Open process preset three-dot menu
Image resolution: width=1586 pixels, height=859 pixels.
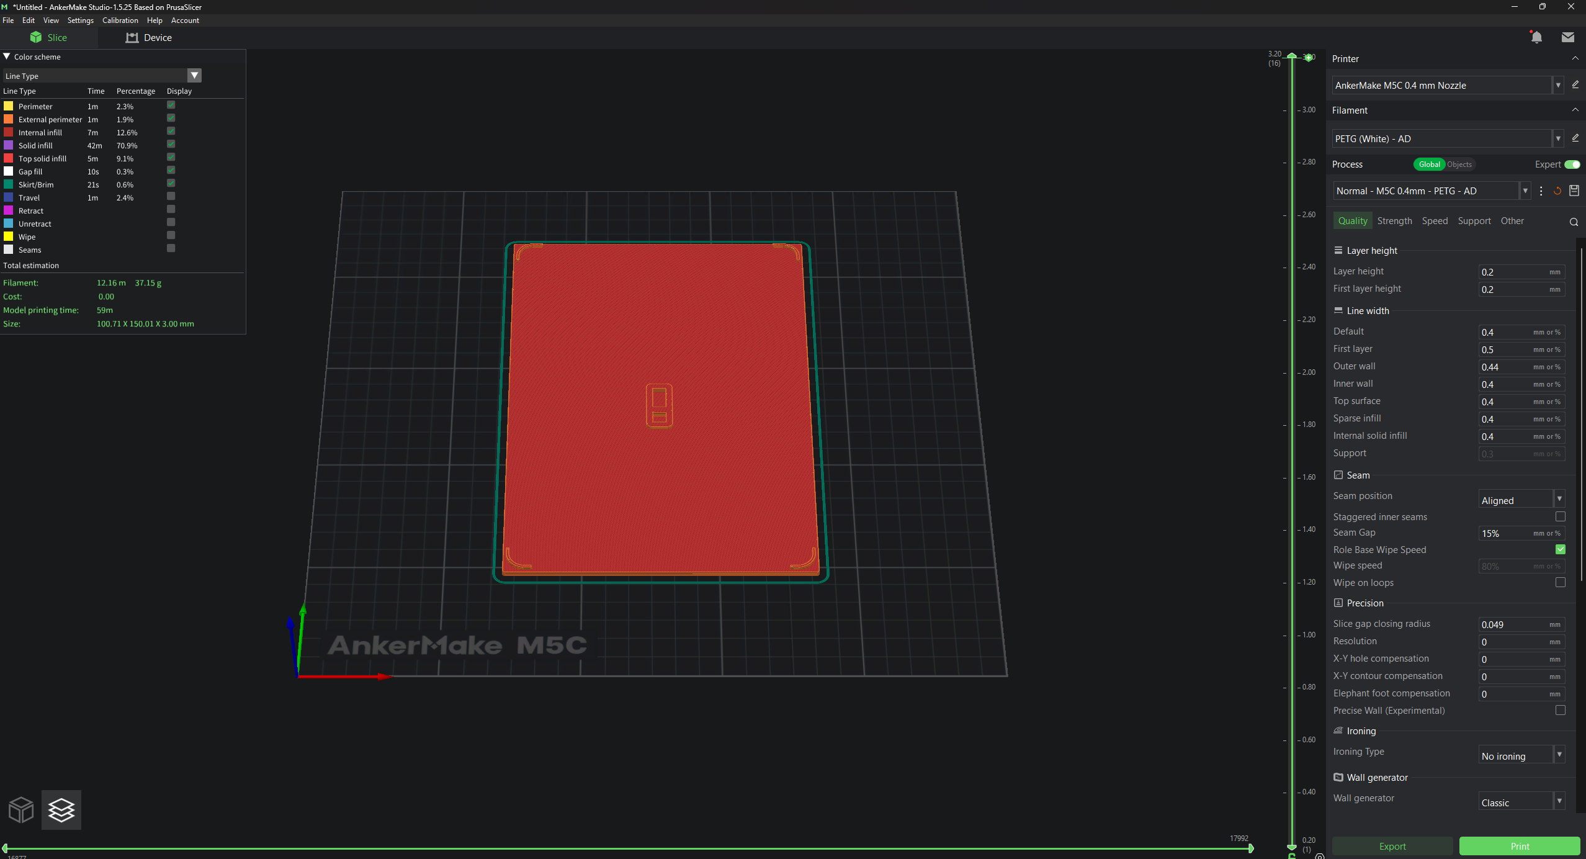pyautogui.click(x=1541, y=191)
